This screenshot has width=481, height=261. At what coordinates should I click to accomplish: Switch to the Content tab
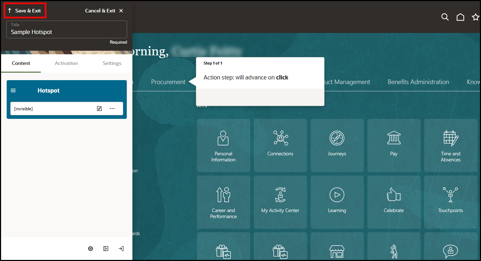coord(21,63)
